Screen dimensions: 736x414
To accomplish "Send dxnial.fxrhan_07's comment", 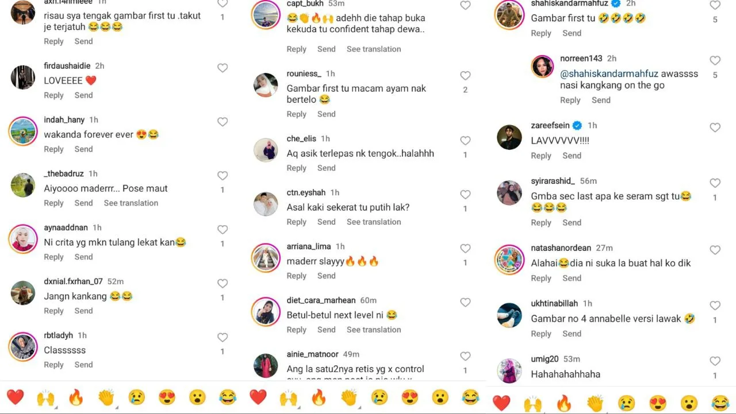I will (x=83, y=311).
